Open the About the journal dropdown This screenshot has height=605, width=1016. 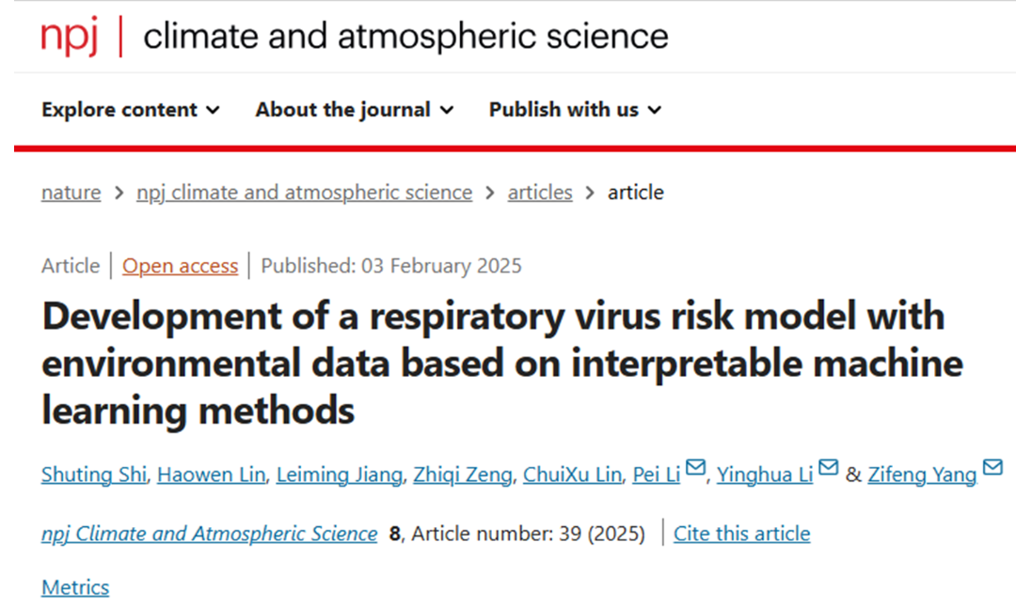tap(355, 110)
